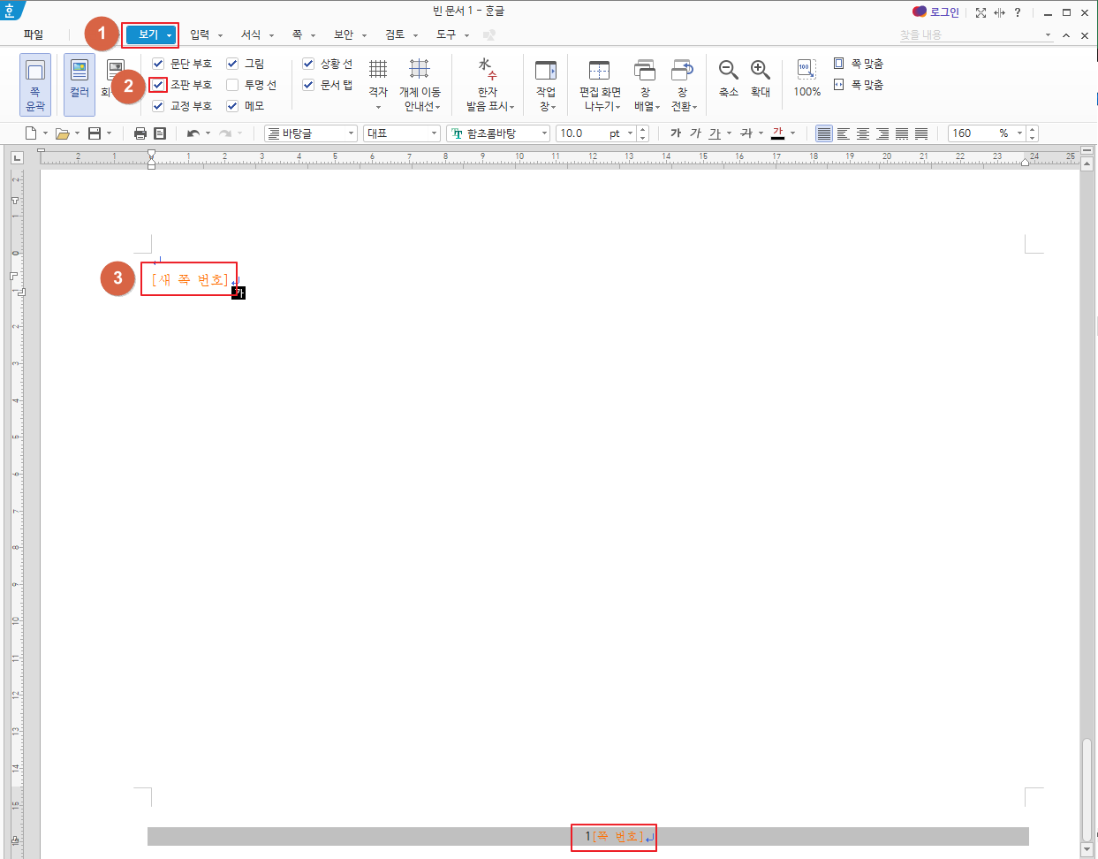Enable 투명 선 checkbox
This screenshot has width=1098, height=859.
coord(232,85)
